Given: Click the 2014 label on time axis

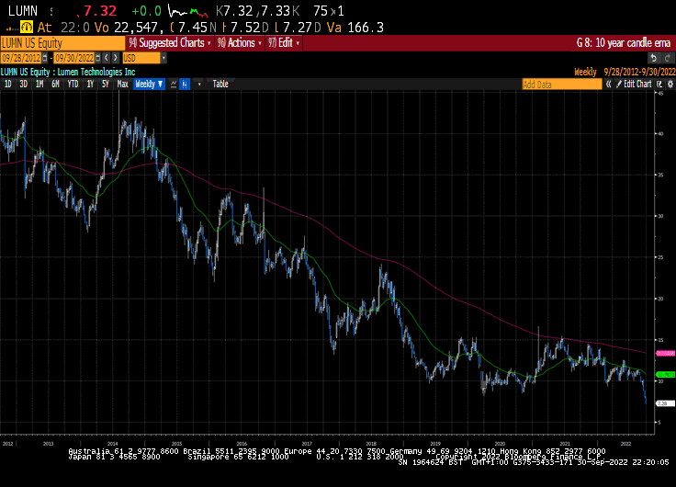Looking at the screenshot, I should 113,444.
